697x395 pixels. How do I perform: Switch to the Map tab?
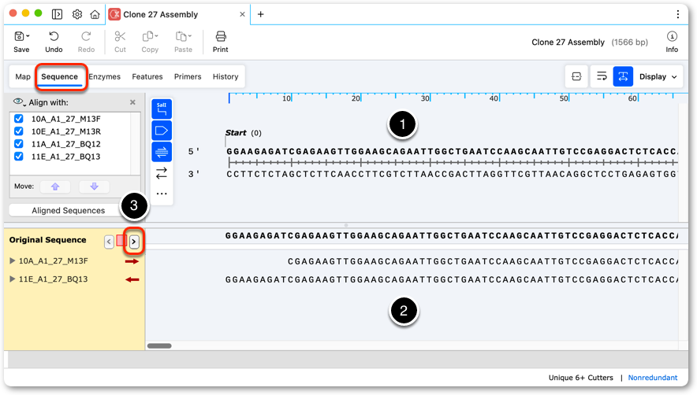pos(23,76)
